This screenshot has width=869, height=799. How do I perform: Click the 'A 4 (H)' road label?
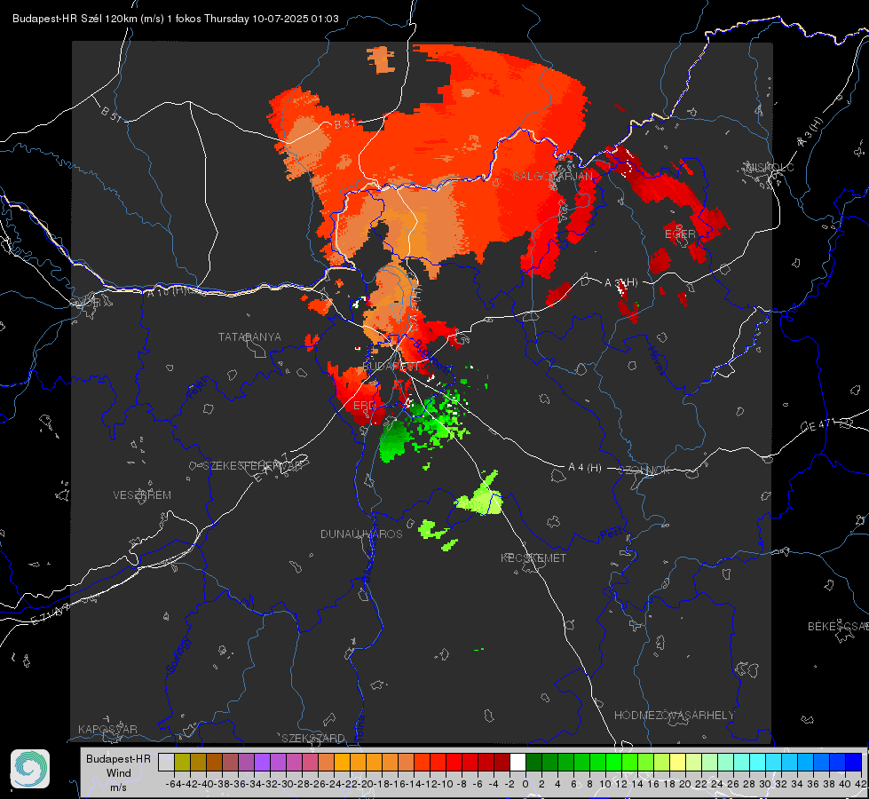(x=585, y=468)
